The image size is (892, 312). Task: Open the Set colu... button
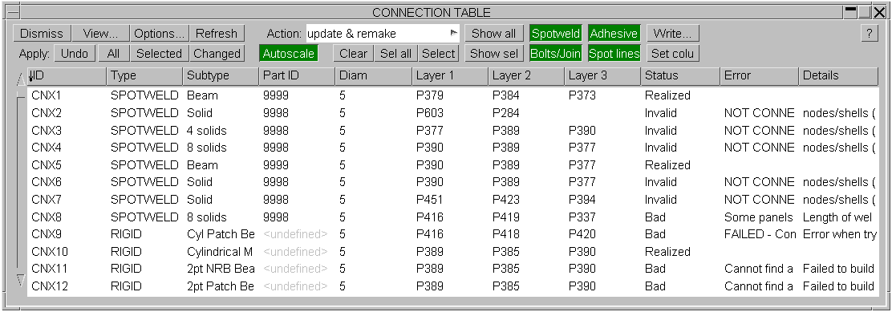(x=672, y=54)
